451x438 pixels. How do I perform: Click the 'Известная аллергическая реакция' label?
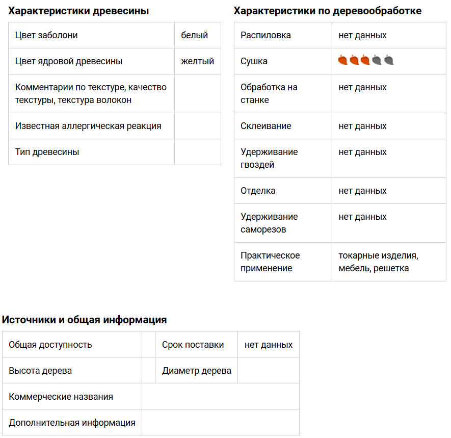(x=88, y=126)
